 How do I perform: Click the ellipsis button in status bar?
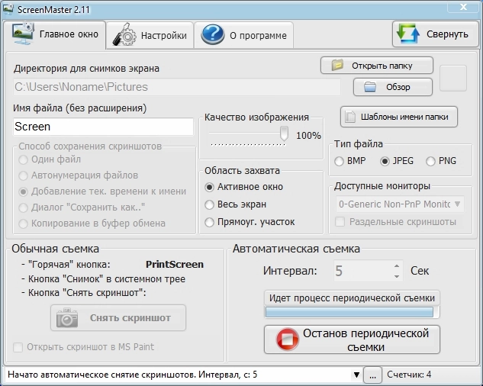372,375
